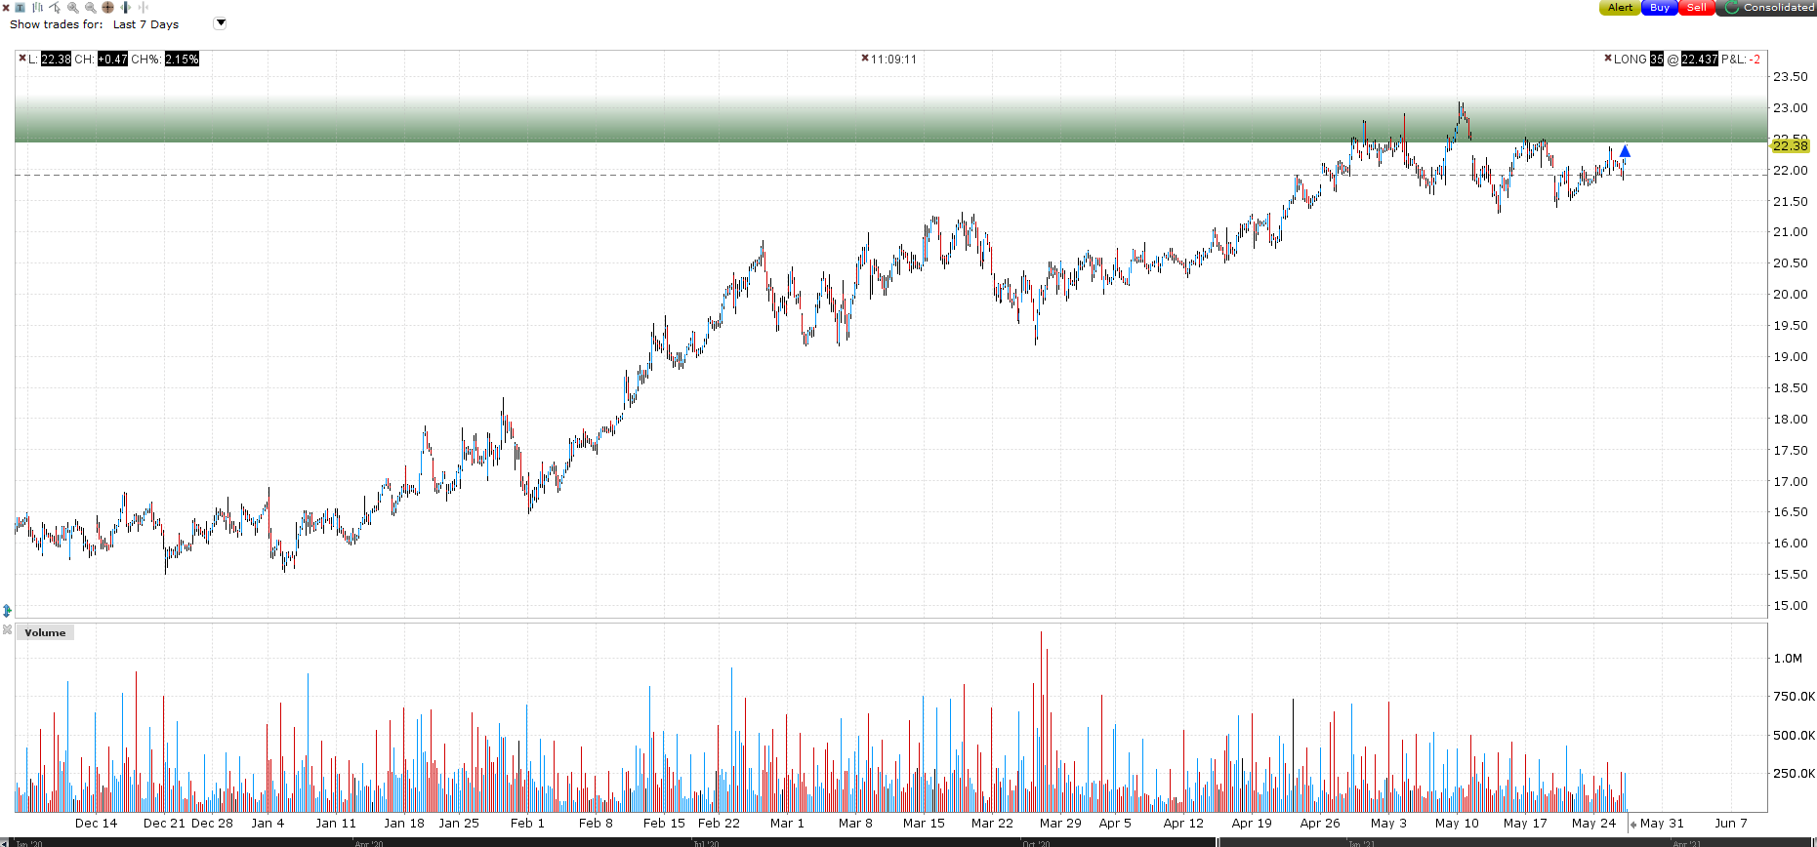
Task: Select the text annotation tool icon
Action: 20,8
